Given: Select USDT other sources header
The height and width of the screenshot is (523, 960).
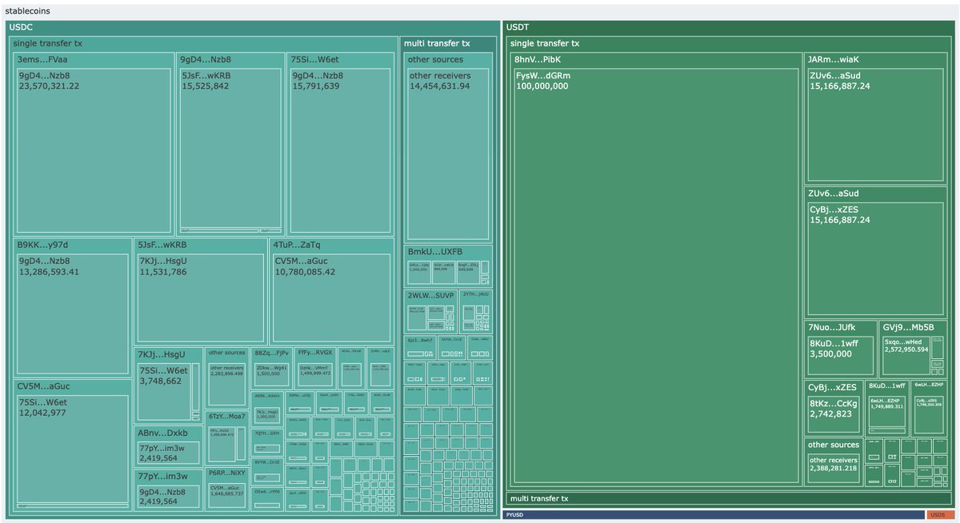Looking at the screenshot, I should coord(834,445).
